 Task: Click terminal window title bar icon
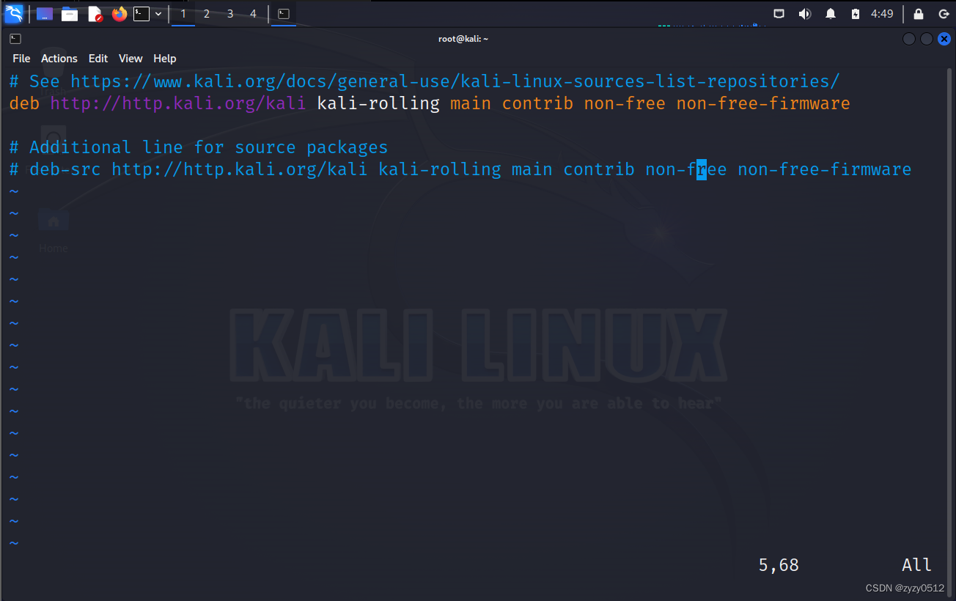coord(15,39)
